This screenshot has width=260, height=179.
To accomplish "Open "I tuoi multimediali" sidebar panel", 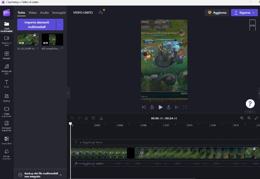I will 6,27.
